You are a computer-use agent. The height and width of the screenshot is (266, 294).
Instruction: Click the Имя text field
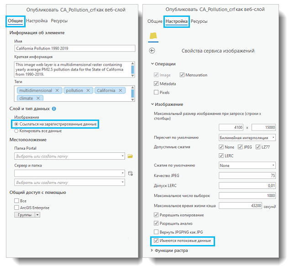(75, 48)
